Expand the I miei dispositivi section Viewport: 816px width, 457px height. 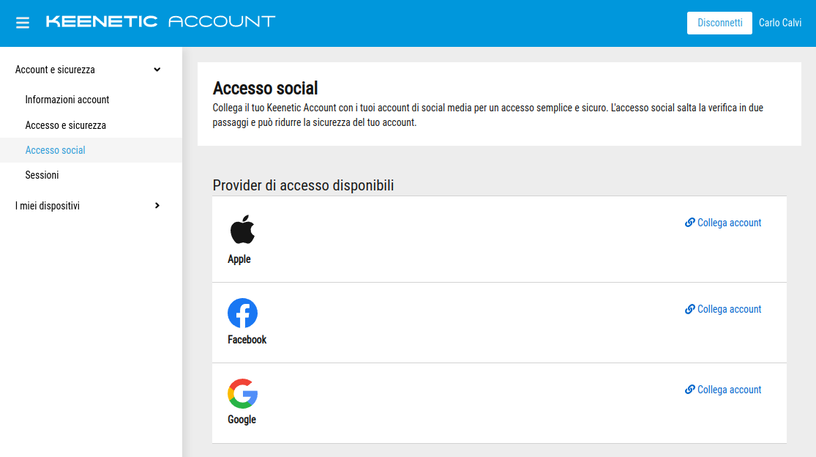pyautogui.click(x=157, y=206)
